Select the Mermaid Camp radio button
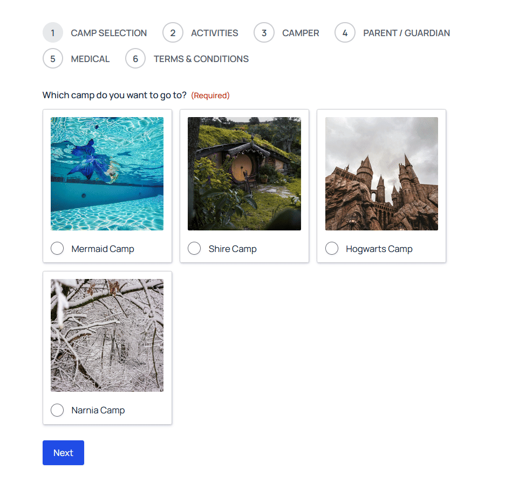The width and height of the screenshot is (512, 497). tap(57, 249)
